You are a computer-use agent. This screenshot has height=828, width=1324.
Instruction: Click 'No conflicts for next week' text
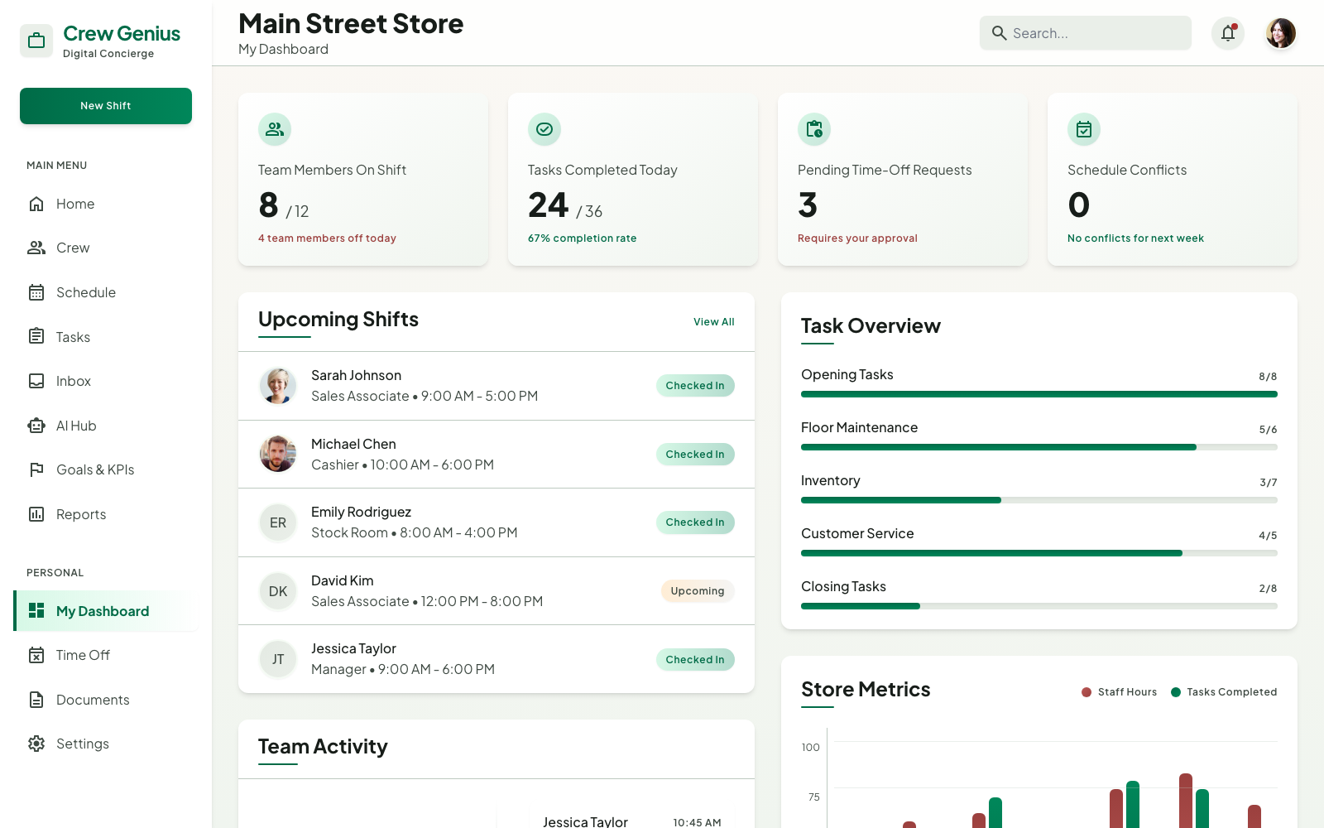point(1135,238)
